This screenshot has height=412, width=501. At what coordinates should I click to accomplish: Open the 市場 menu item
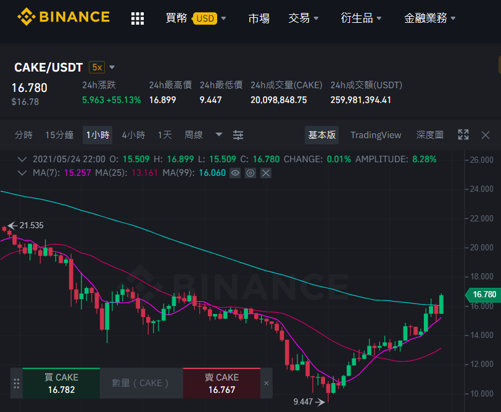click(259, 19)
